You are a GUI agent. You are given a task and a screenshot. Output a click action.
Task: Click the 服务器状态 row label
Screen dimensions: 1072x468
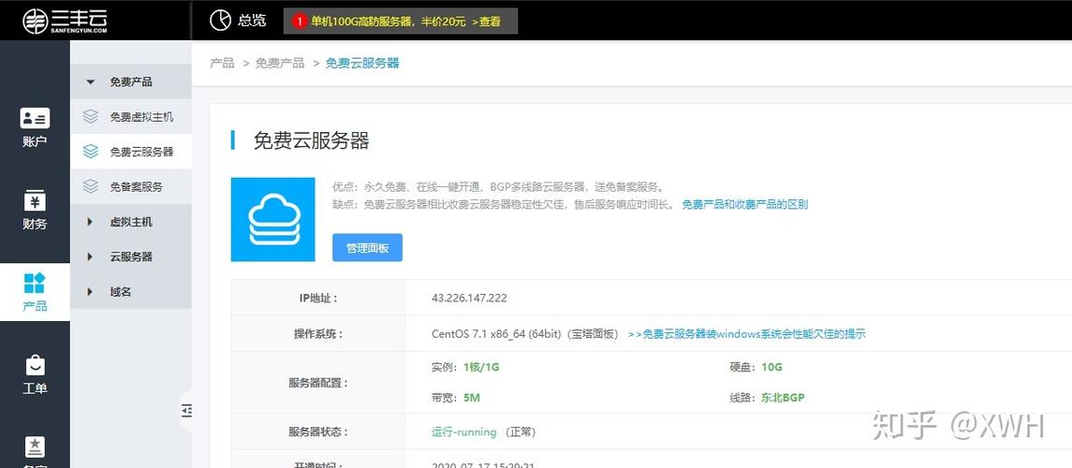click(x=318, y=431)
